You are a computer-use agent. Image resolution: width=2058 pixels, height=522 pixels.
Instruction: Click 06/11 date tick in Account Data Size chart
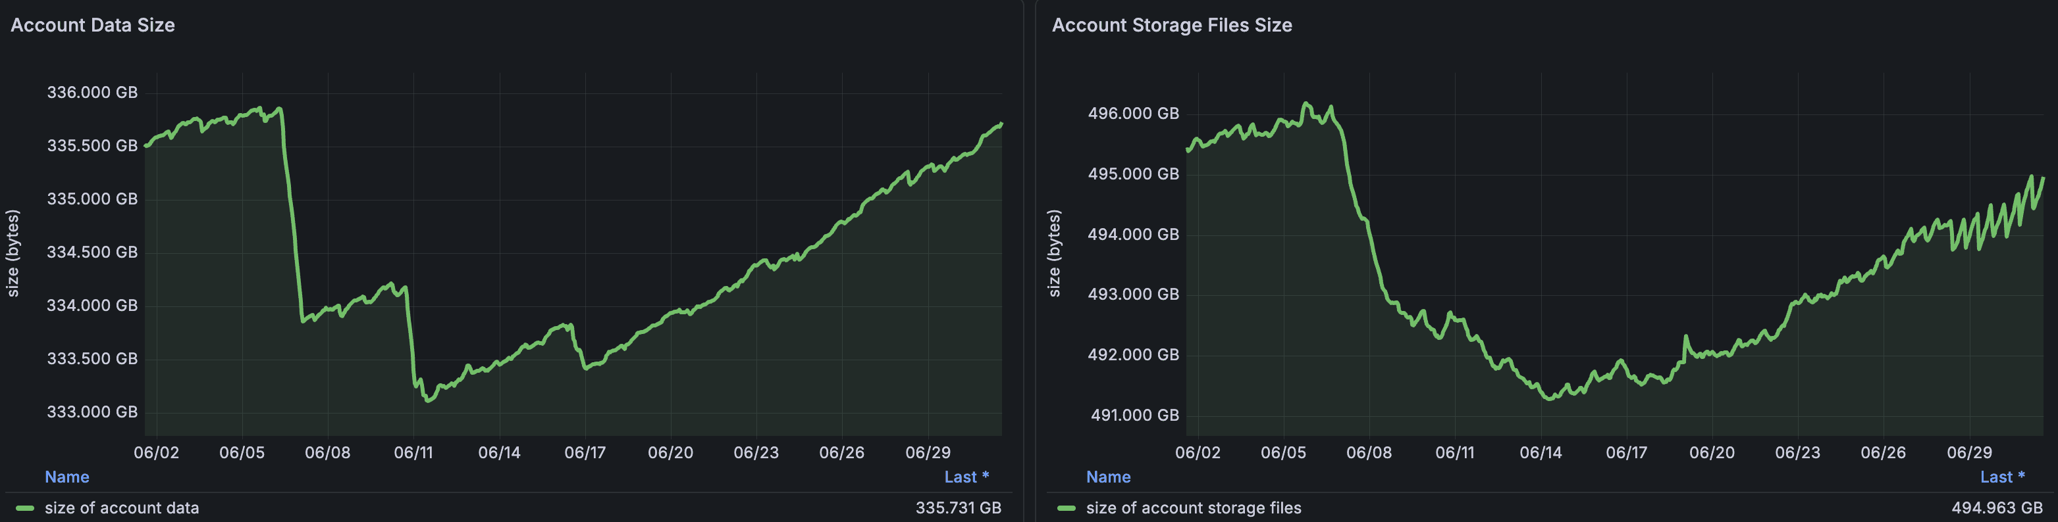point(413,452)
